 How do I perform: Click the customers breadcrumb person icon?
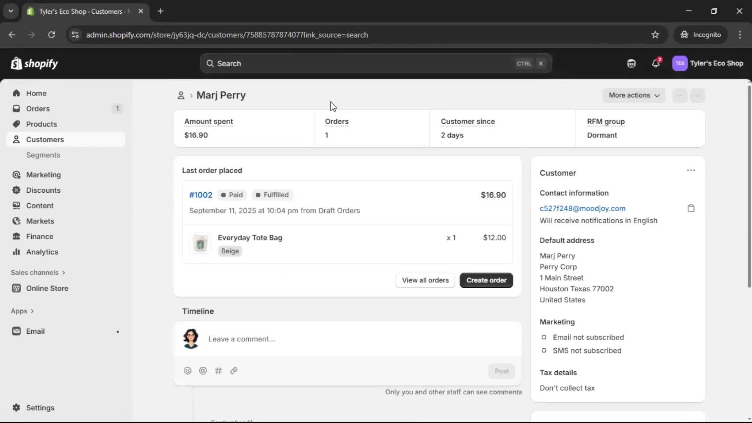pyautogui.click(x=181, y=95)
